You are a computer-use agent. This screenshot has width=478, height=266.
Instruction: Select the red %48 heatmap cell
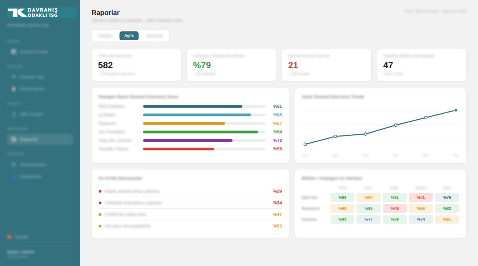click(395, 208)
